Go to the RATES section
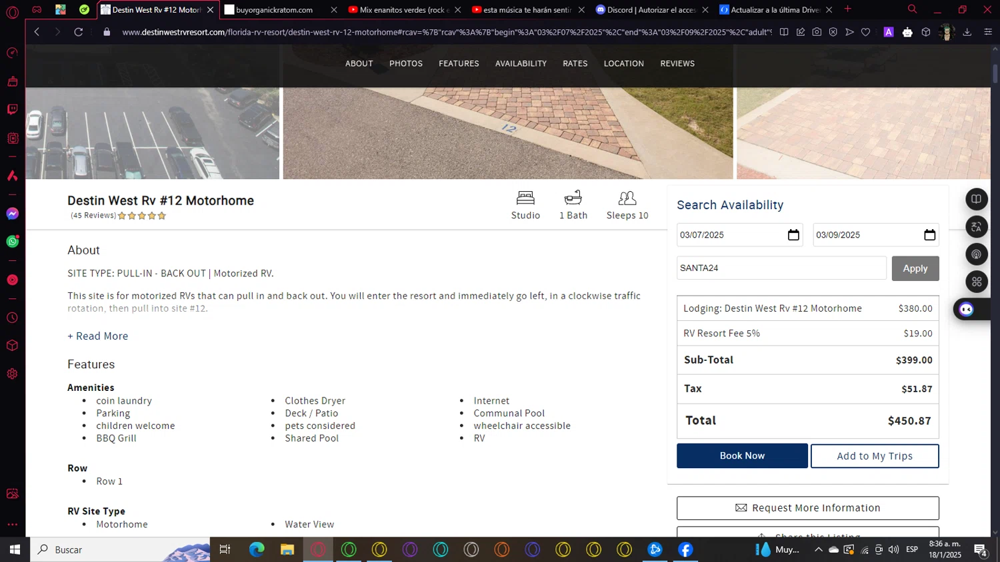Image resolution: width=1000 pixels, height=562 pixels. coord(575,64)
